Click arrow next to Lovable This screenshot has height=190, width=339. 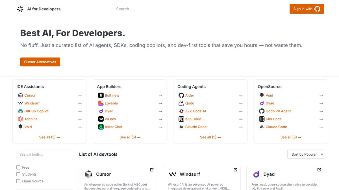160,104
